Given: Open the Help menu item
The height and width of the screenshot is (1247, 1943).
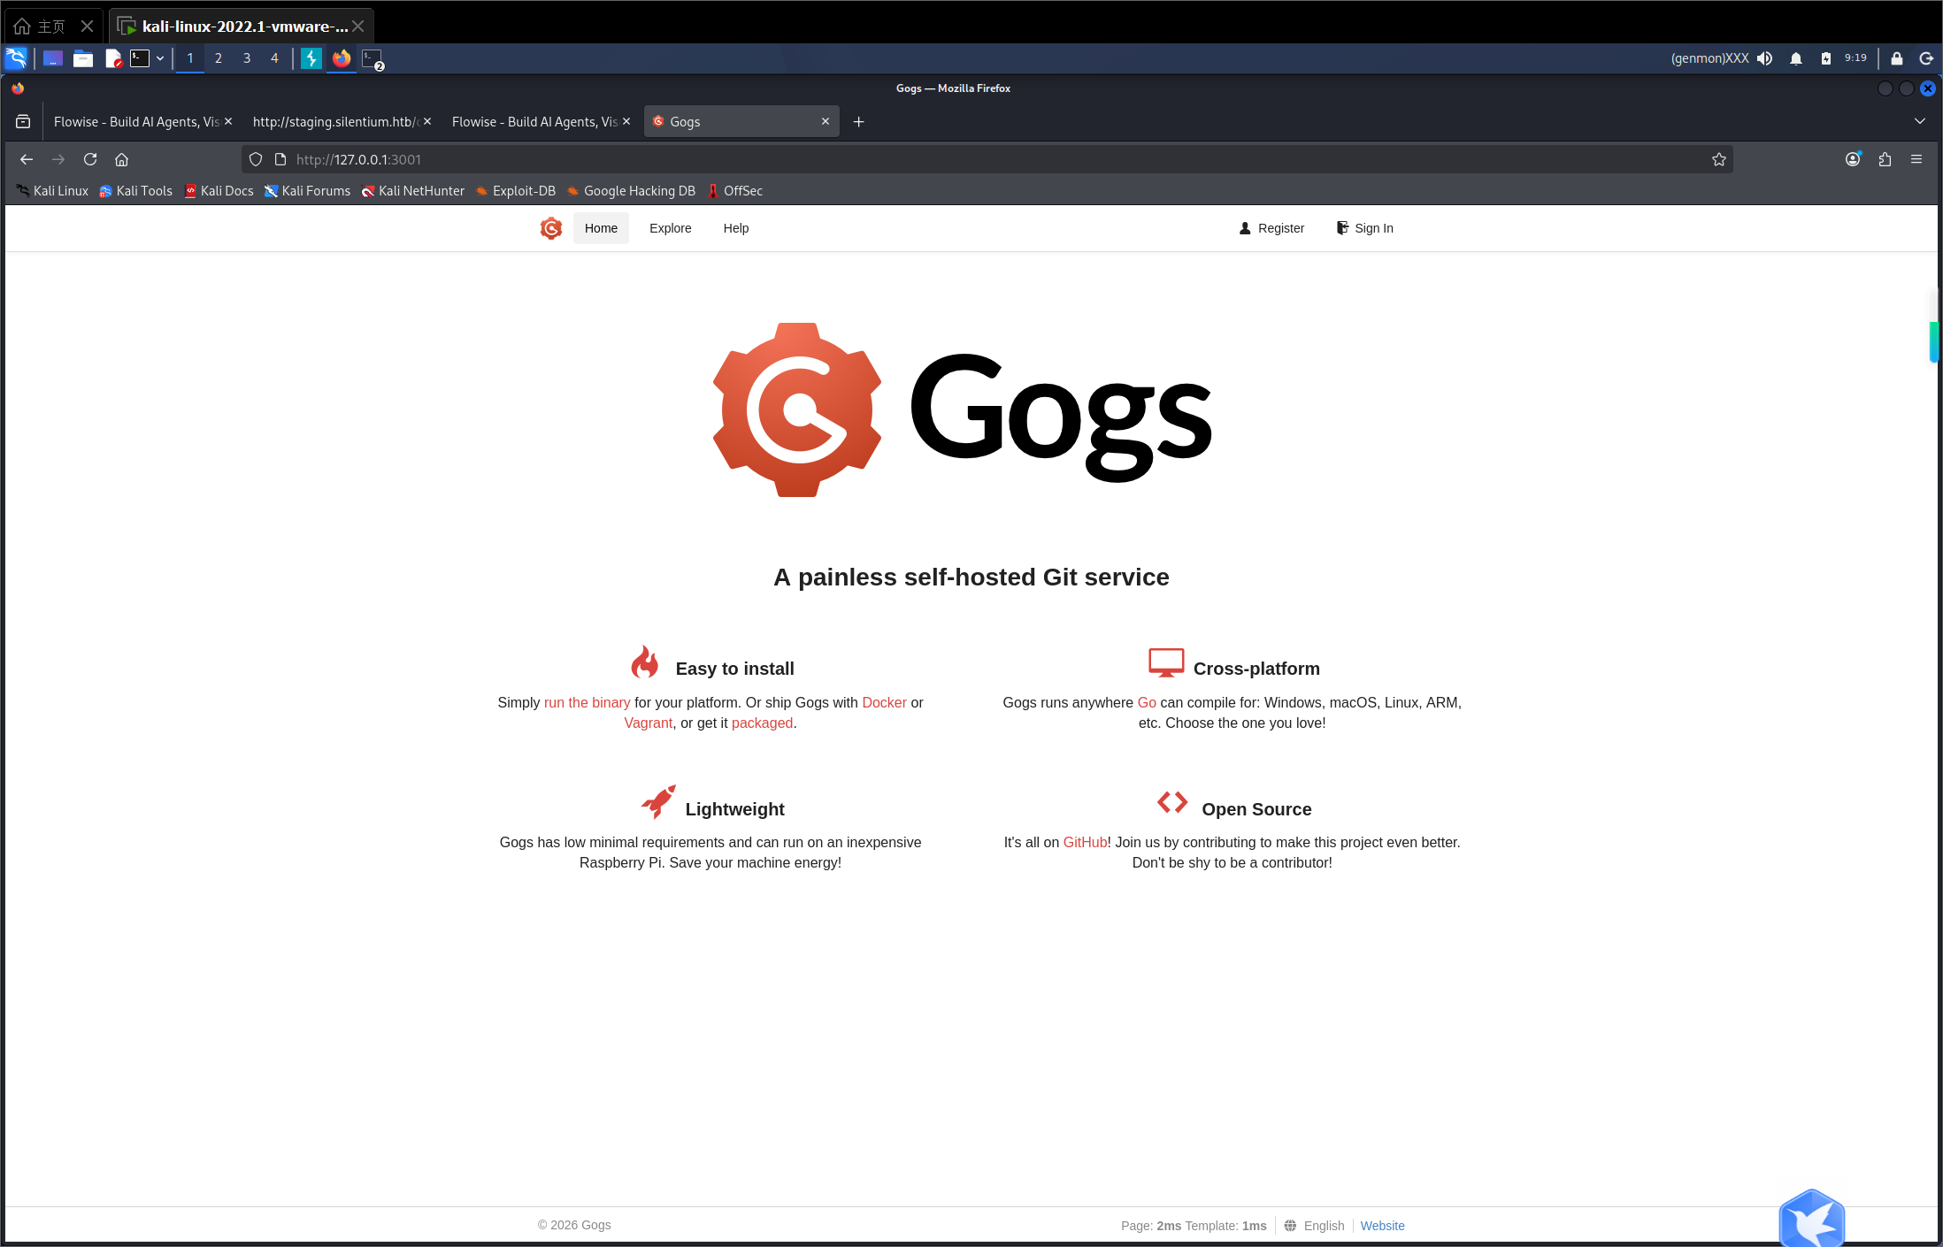Looking at the screenshot, I should [736, 228].
